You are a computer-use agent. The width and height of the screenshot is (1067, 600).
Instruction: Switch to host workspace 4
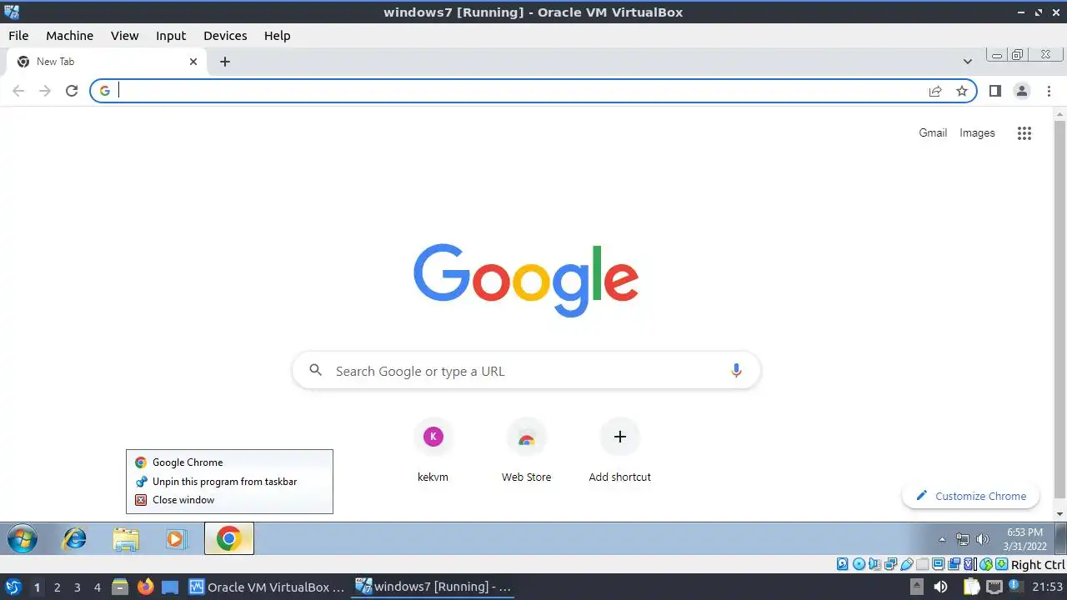pos(97,587)
